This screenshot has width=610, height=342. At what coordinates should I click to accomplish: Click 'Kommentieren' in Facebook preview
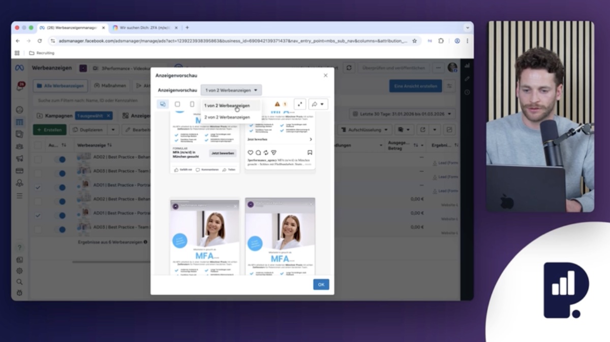206,169
